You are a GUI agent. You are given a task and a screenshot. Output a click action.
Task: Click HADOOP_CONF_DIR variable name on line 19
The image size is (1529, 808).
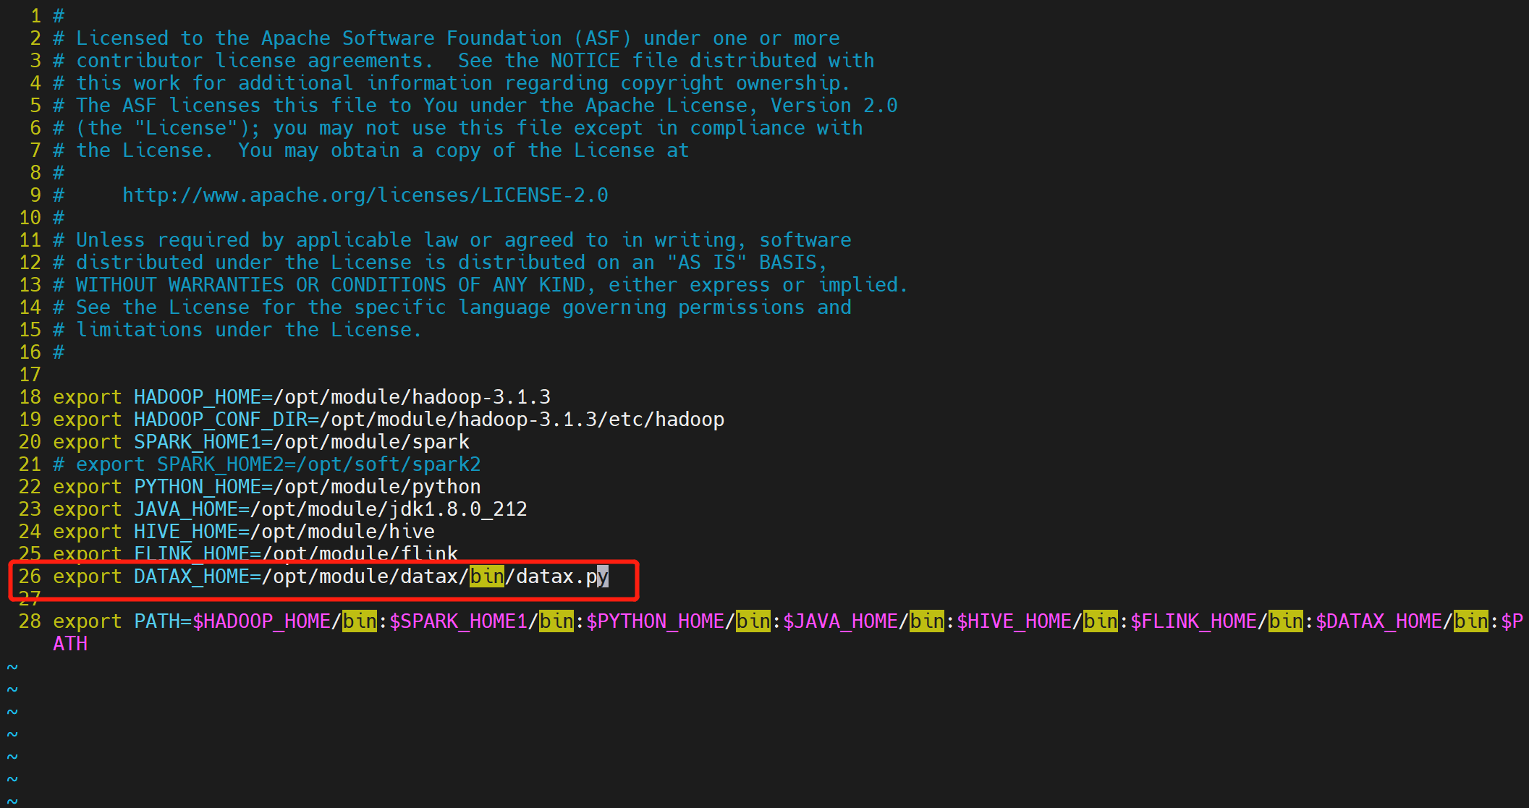pos(220,420)
